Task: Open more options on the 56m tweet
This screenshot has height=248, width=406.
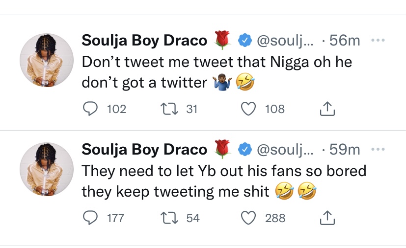Action: [378, 40]
